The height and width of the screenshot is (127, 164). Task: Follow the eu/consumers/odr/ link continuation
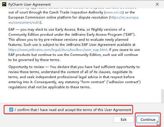[x=24, y=22]
